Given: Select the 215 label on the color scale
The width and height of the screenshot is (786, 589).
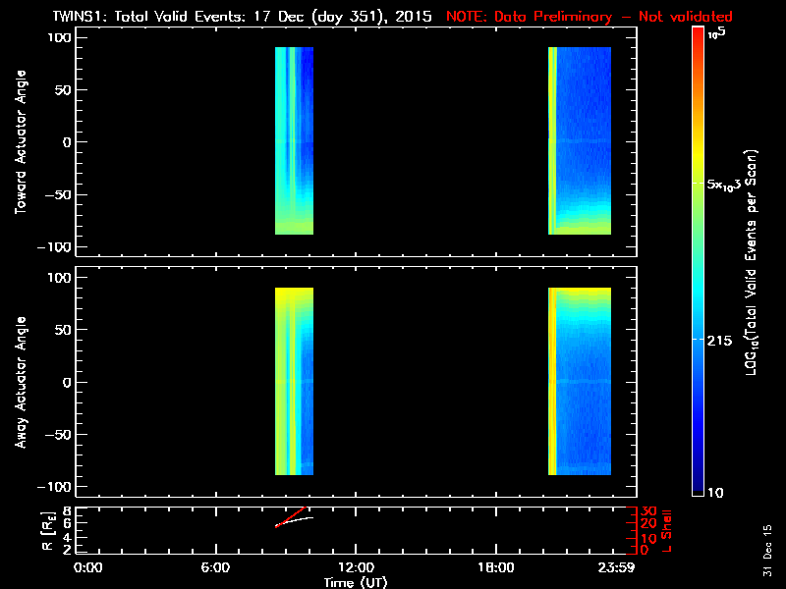Looking at the screenshot, I should coord(726,339).
